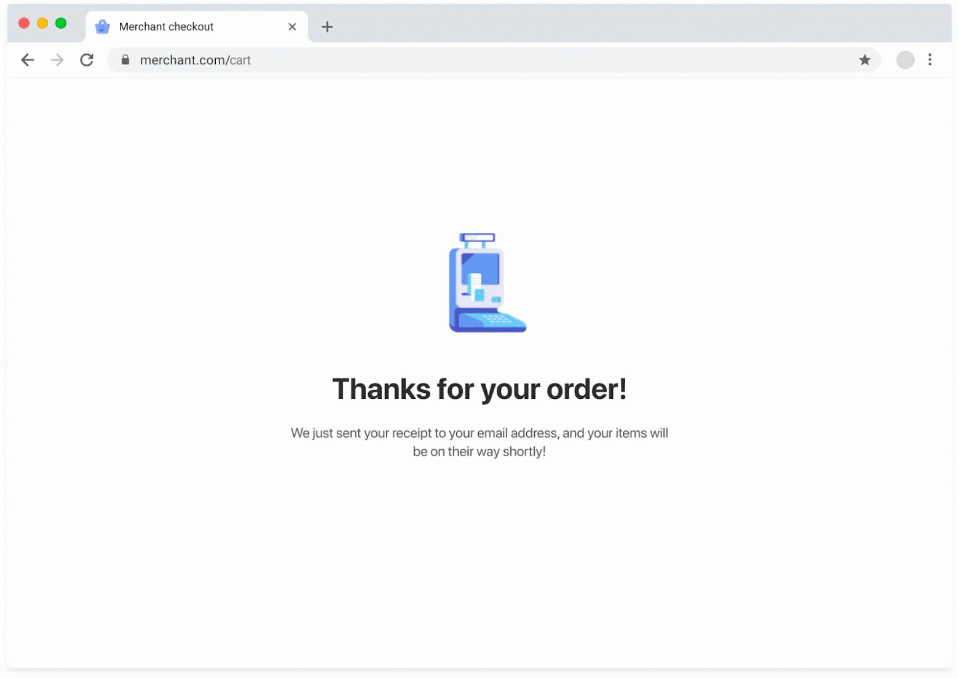Image resolution: width=959 pixels, height=678 pixels.
Task: Click the browser forward arrow
Action: point(57,60)
